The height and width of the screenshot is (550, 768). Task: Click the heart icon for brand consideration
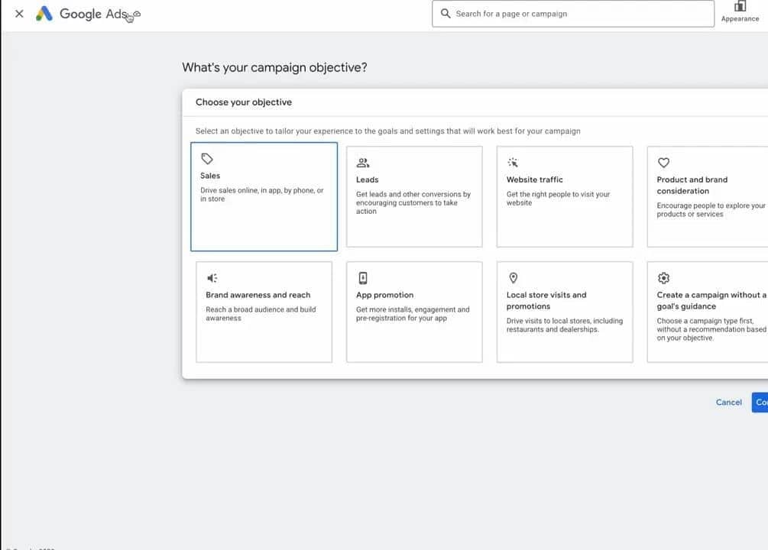tap(663, 163)
